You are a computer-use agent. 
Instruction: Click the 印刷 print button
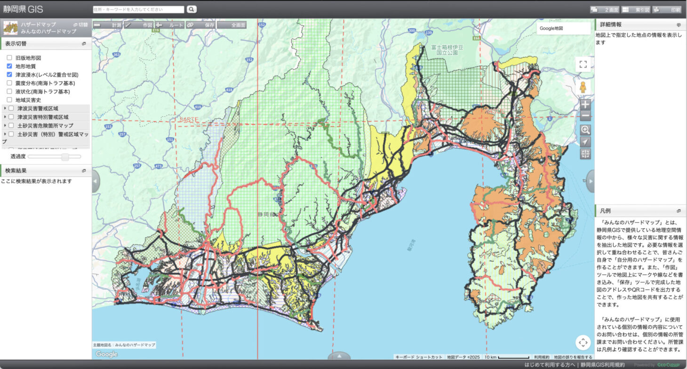667,9
